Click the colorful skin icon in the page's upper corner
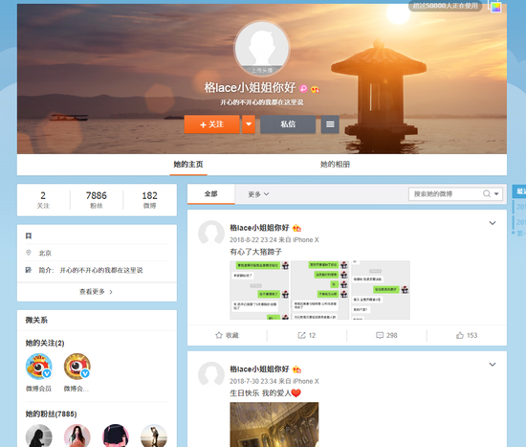This screenshot has width=526, height=447. (x=495, y=6)
